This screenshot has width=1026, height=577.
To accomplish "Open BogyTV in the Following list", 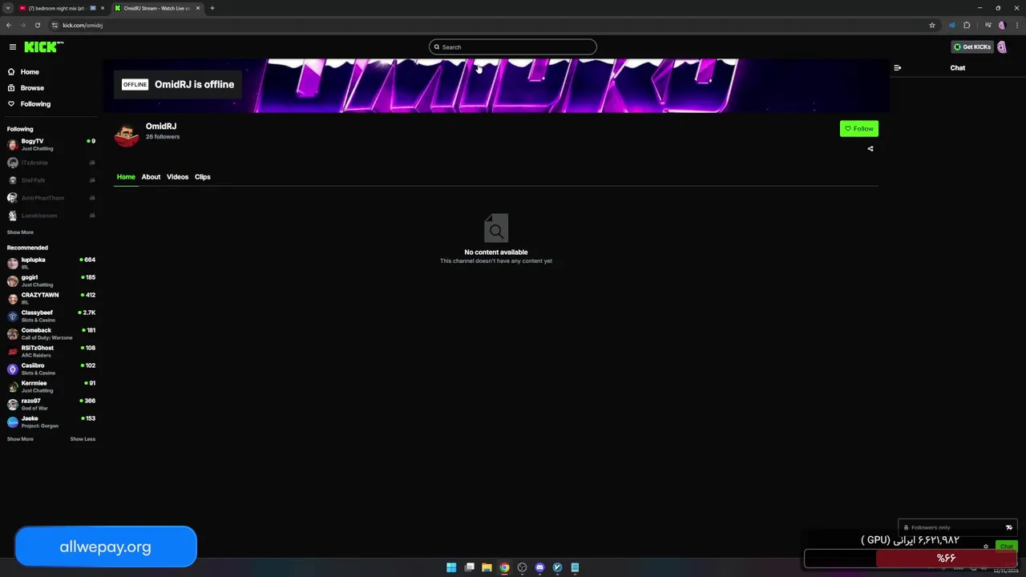I will click(51, 145).
